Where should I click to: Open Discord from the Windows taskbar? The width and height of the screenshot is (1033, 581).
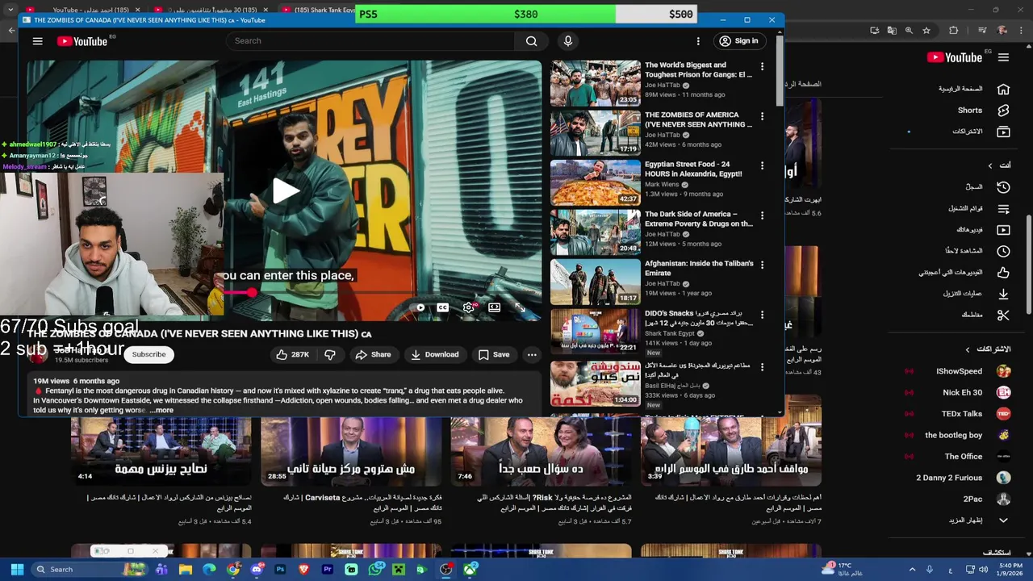tap(257, 569)
